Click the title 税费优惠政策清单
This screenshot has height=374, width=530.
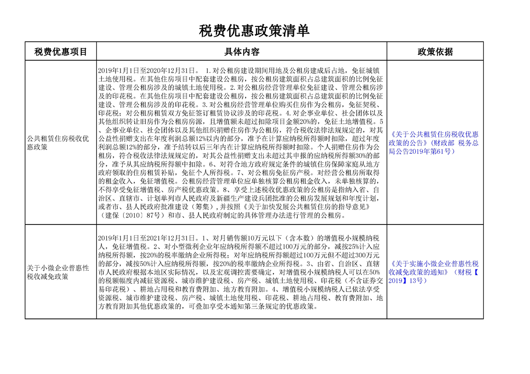(x=254, y=31)
